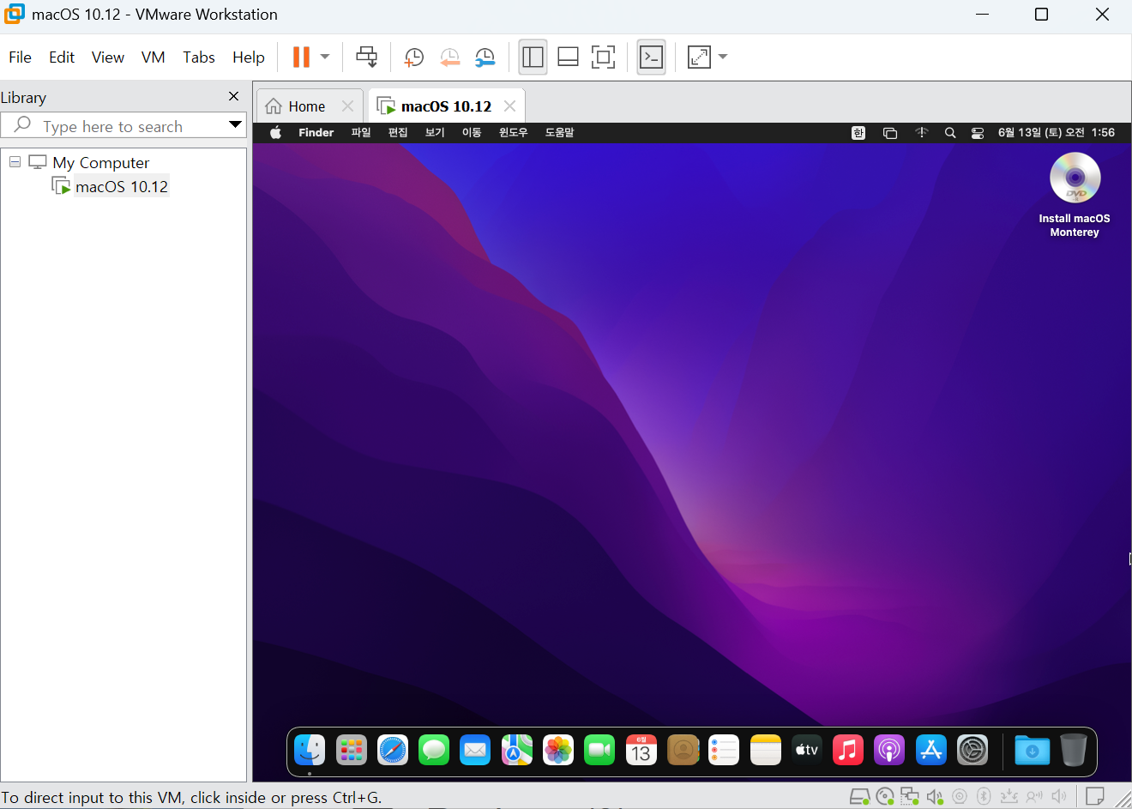
Task: Open Podcasts from the Dock
Action: [889, 751]
